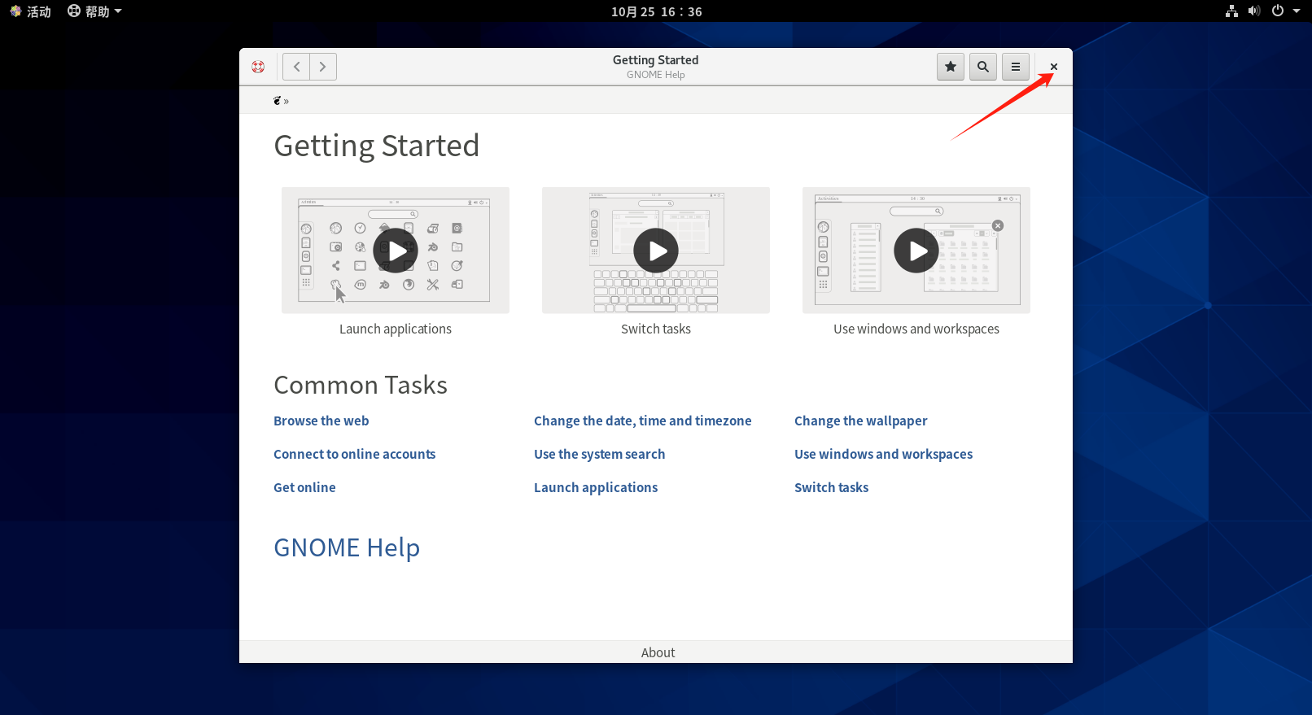
Task: Click the network status icon
Action: [x=1231, y=11]
